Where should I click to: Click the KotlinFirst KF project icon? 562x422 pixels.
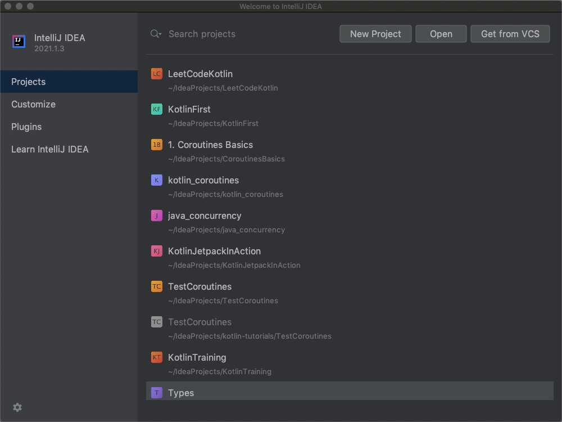(x=157, y=109)
